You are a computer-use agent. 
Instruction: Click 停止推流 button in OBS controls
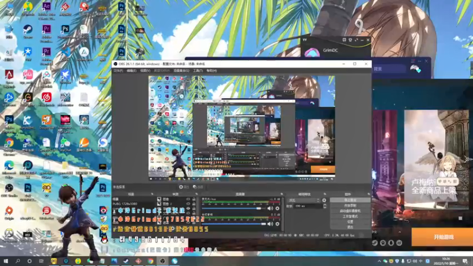tap(350, 200)
